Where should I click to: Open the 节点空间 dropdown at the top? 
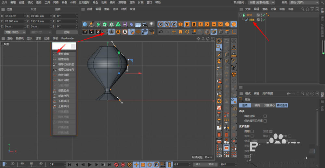click(262, 2)
